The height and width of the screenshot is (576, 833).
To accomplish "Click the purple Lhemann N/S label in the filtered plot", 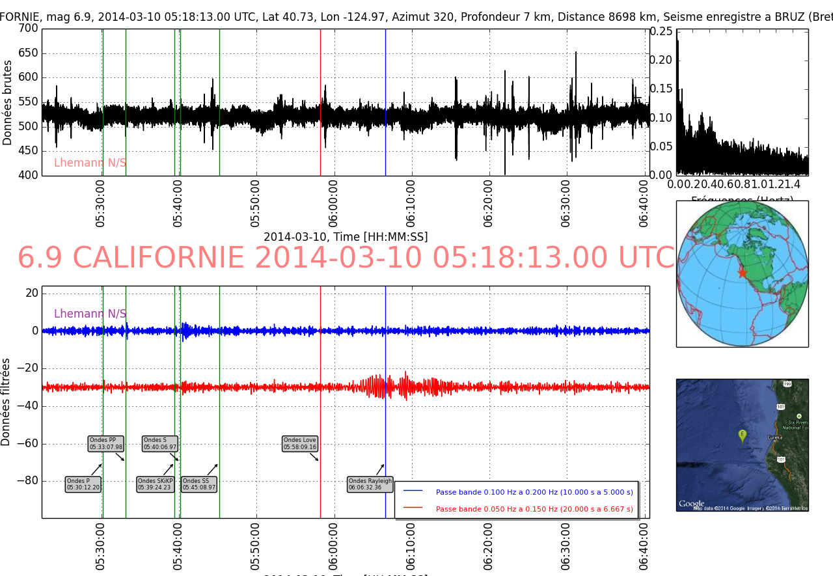I will 90,314.
